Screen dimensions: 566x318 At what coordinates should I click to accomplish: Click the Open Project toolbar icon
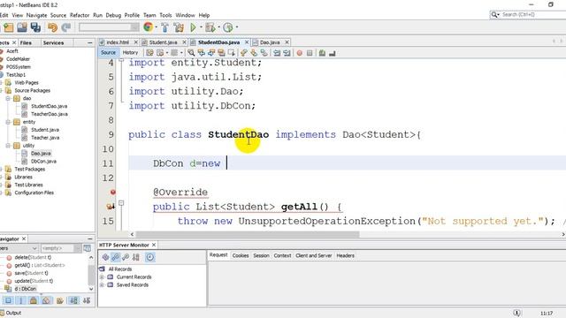[22, 27]
